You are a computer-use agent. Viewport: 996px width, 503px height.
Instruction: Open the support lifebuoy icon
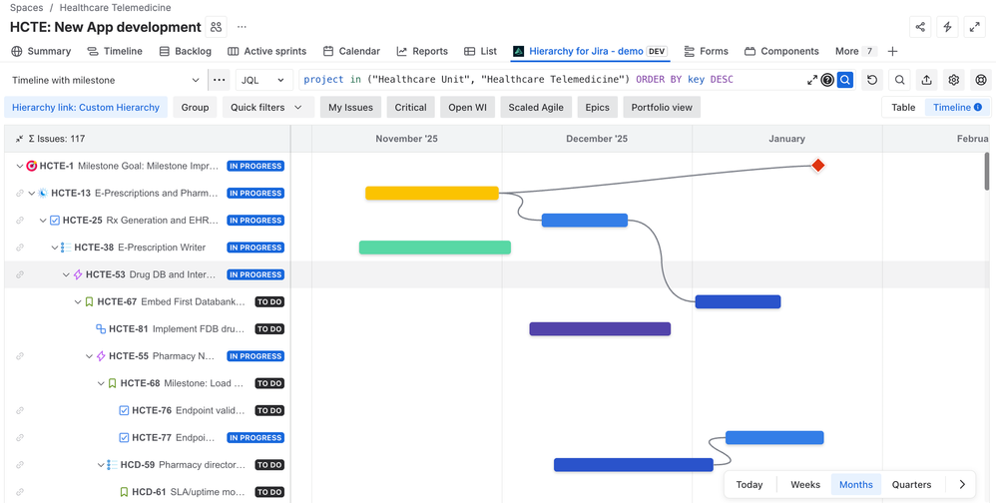981,80
